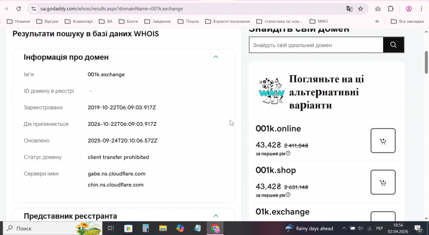This screenshot has height=235, width=429.
Task: Open File Explorer from taskbar
Action: tap(163, 228)
